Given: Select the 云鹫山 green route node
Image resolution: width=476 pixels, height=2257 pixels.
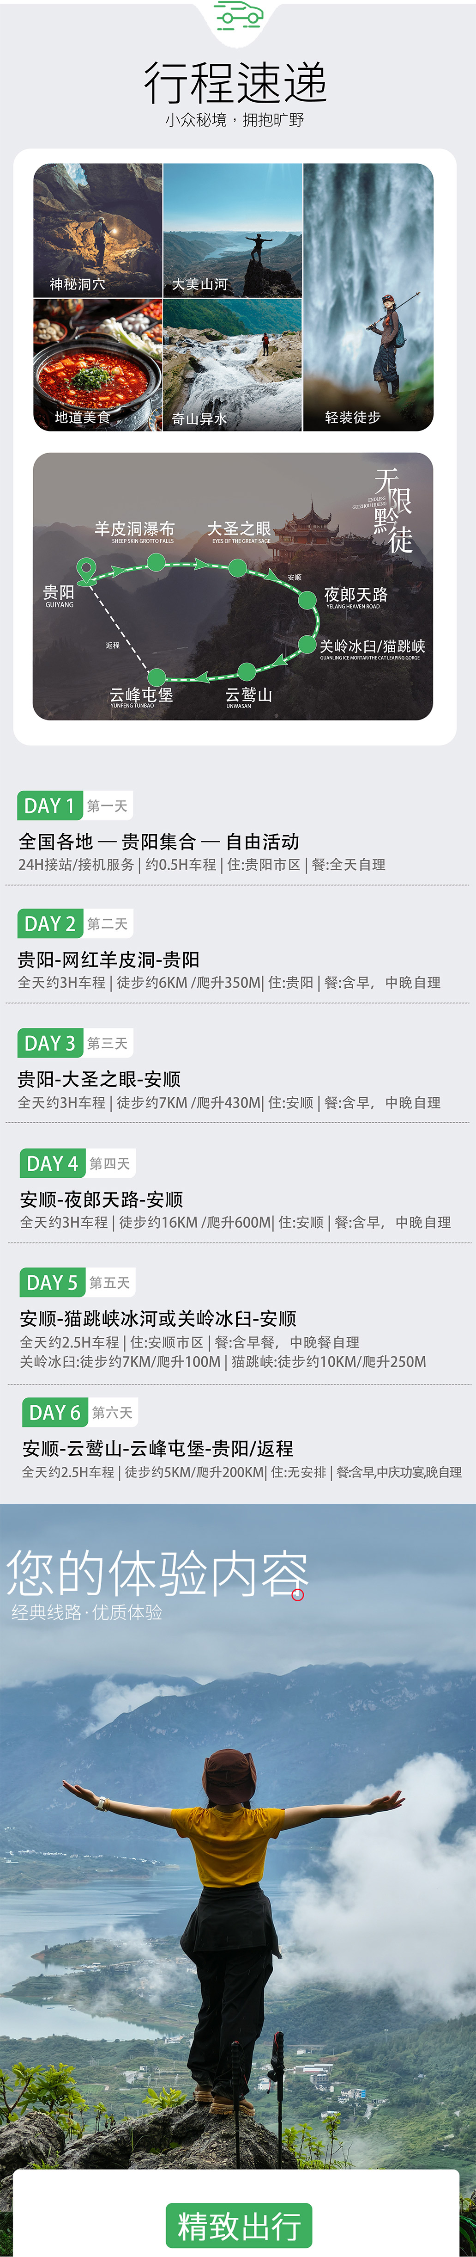Looking at the screenshot, I should (247, 672).
